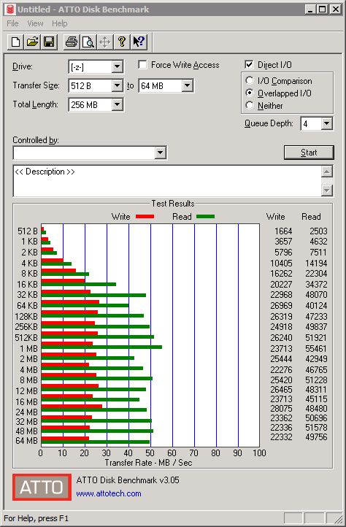Enable Force Write Access checkbox

click(x=142, y=64)
